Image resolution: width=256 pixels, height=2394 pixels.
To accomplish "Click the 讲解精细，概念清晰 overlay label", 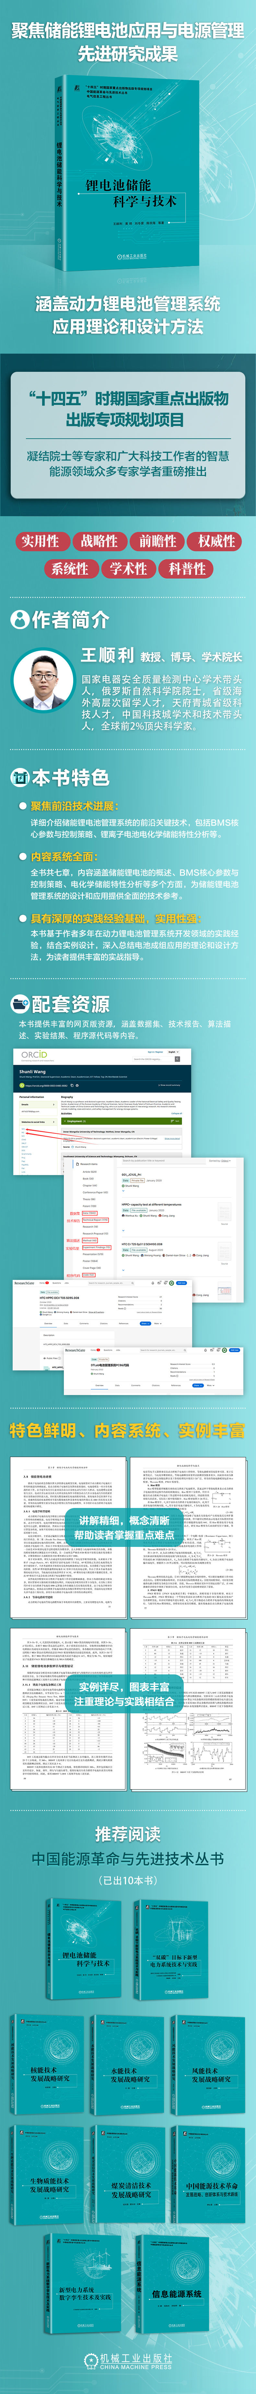I will point(125,1528).
